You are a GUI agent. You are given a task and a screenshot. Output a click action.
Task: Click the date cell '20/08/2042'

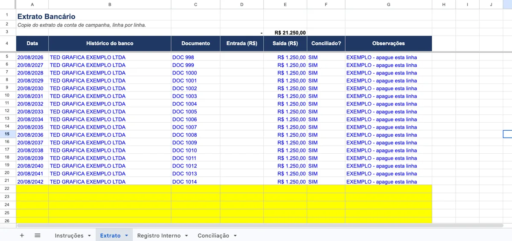tap(32, 181)
